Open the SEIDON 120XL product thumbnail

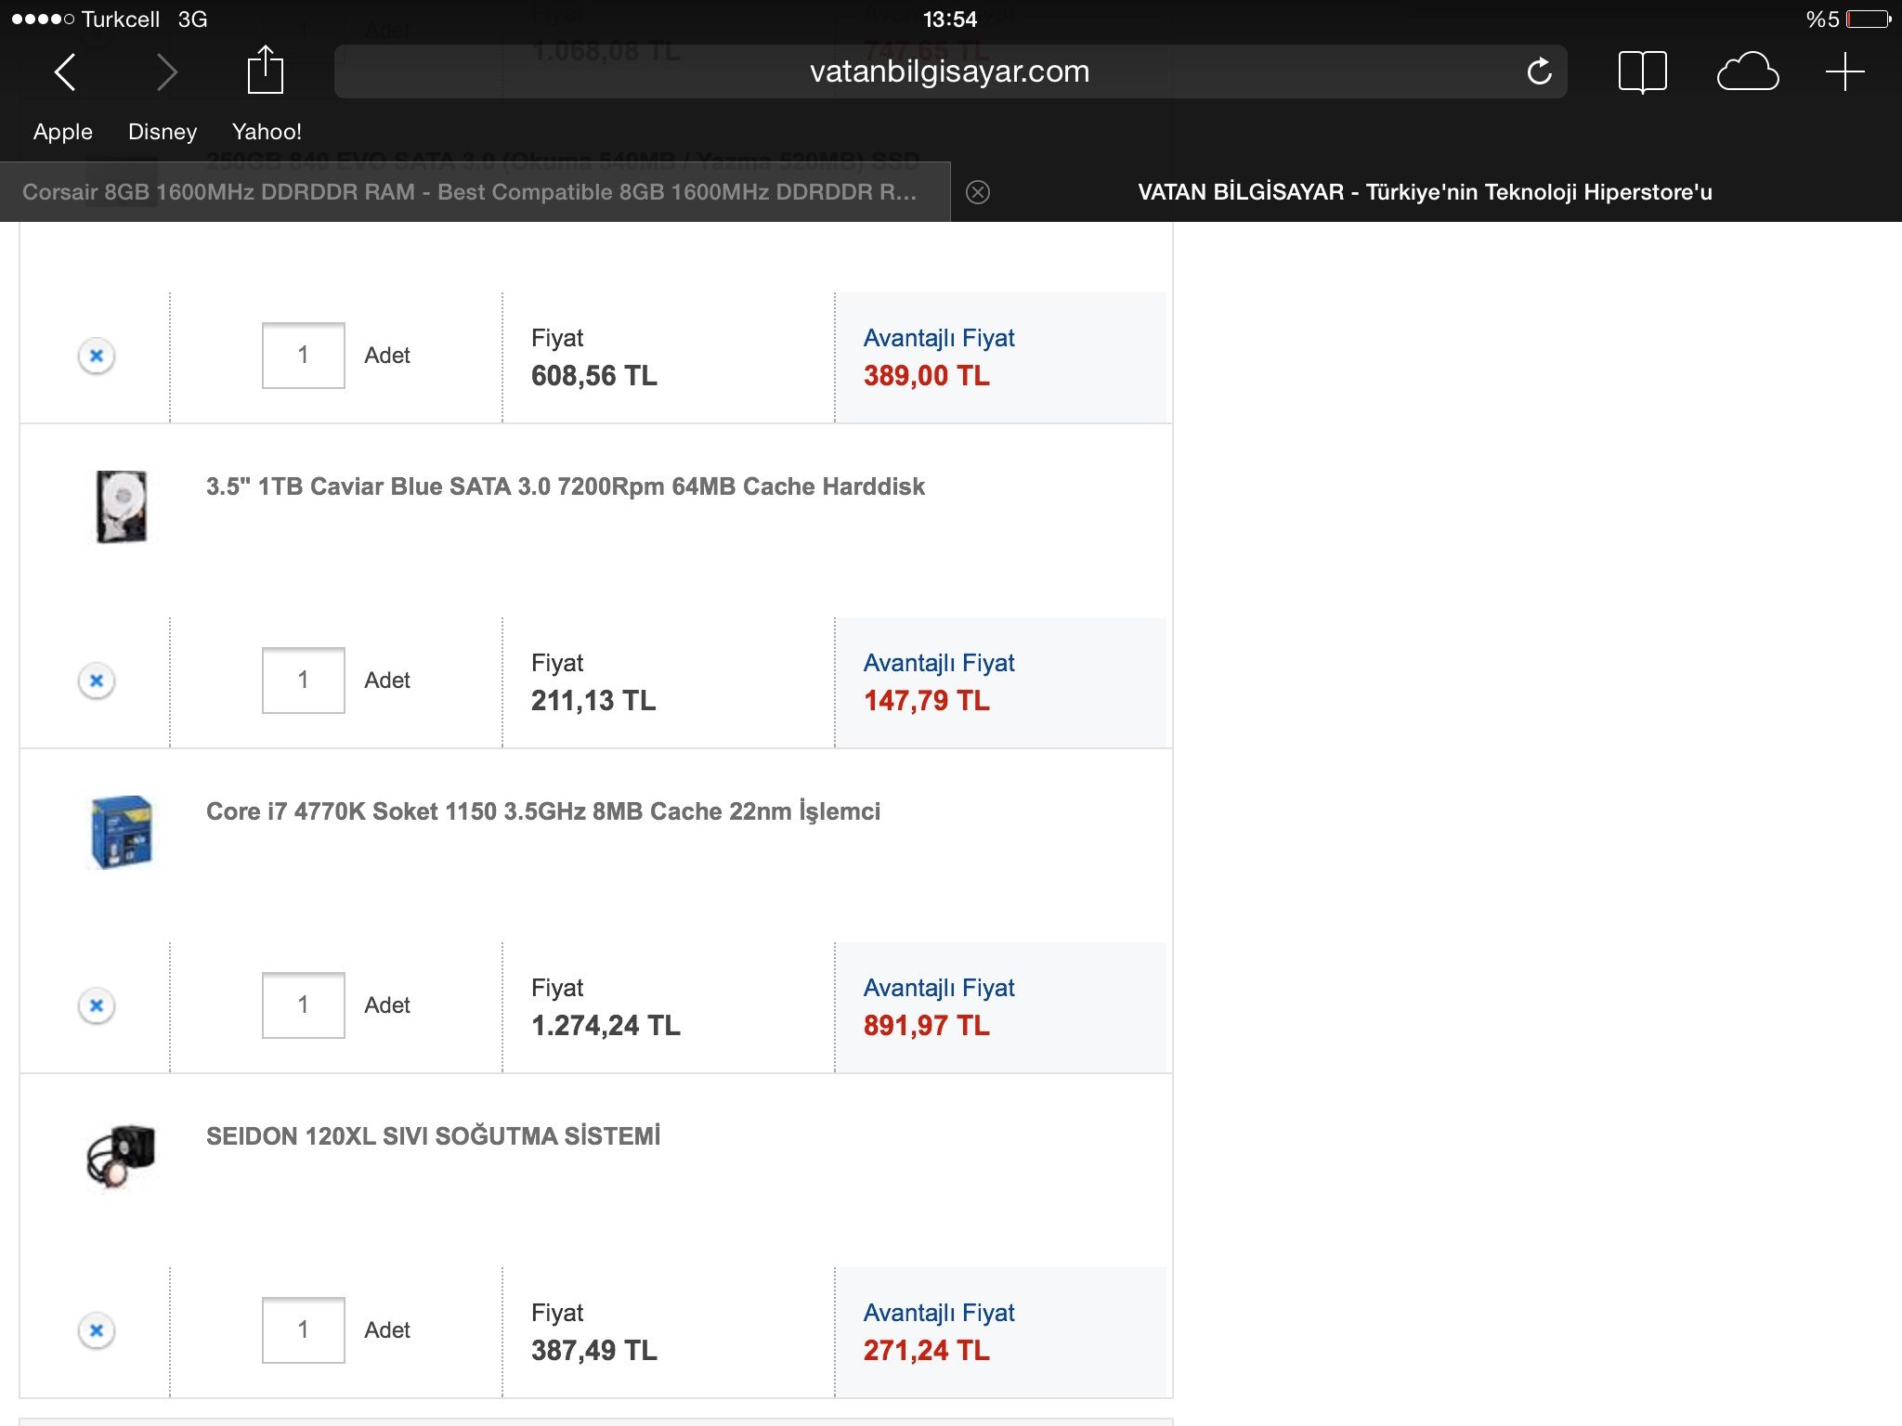(x=121, y=1156)
